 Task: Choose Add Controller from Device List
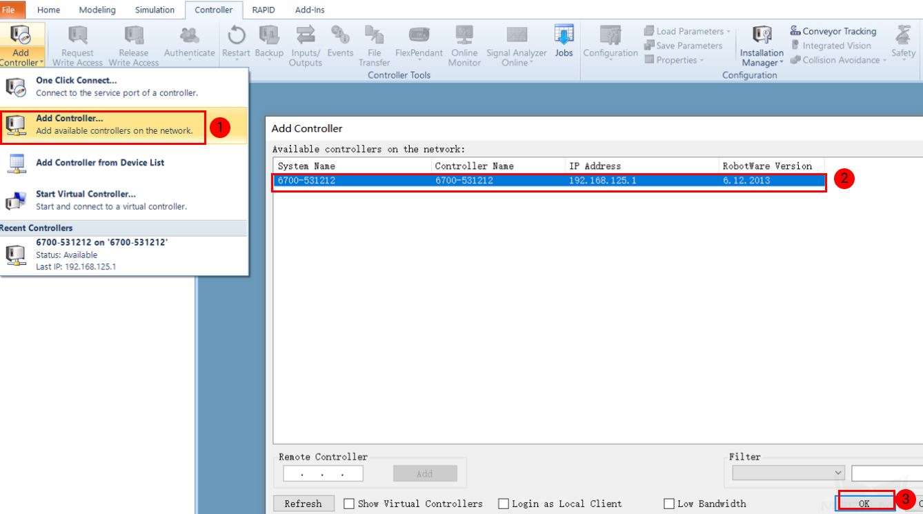[124, 163]
